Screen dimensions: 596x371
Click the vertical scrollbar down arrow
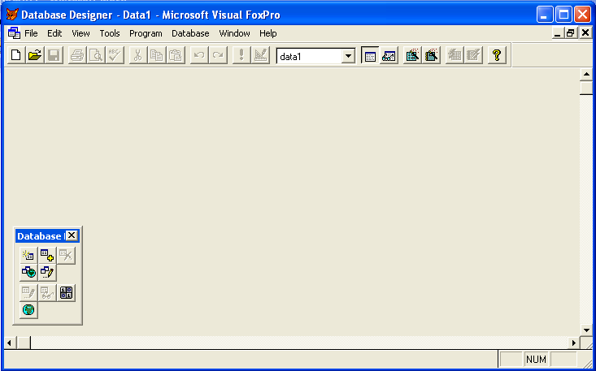click(586, 330)
